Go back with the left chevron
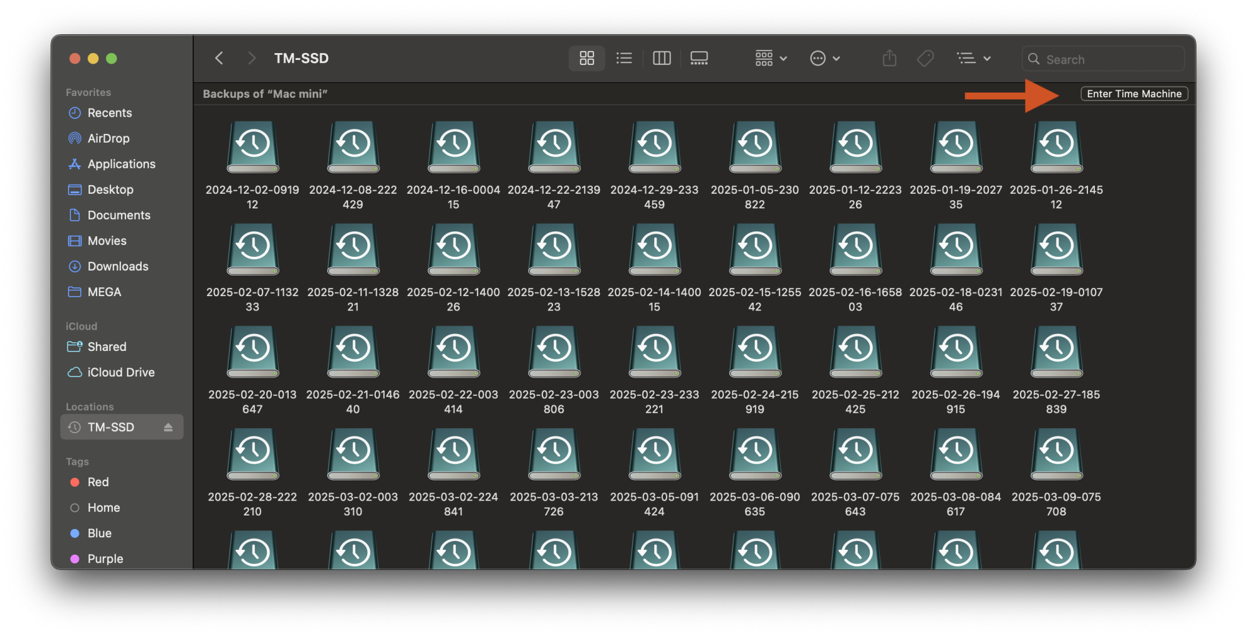 tap(219, 59)
